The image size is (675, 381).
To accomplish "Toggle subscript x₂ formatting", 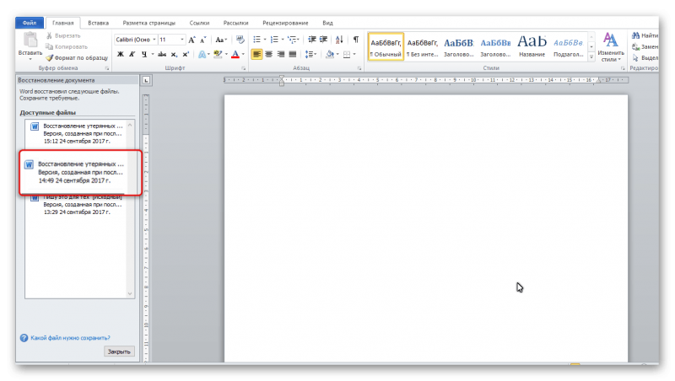I will 174,54.
